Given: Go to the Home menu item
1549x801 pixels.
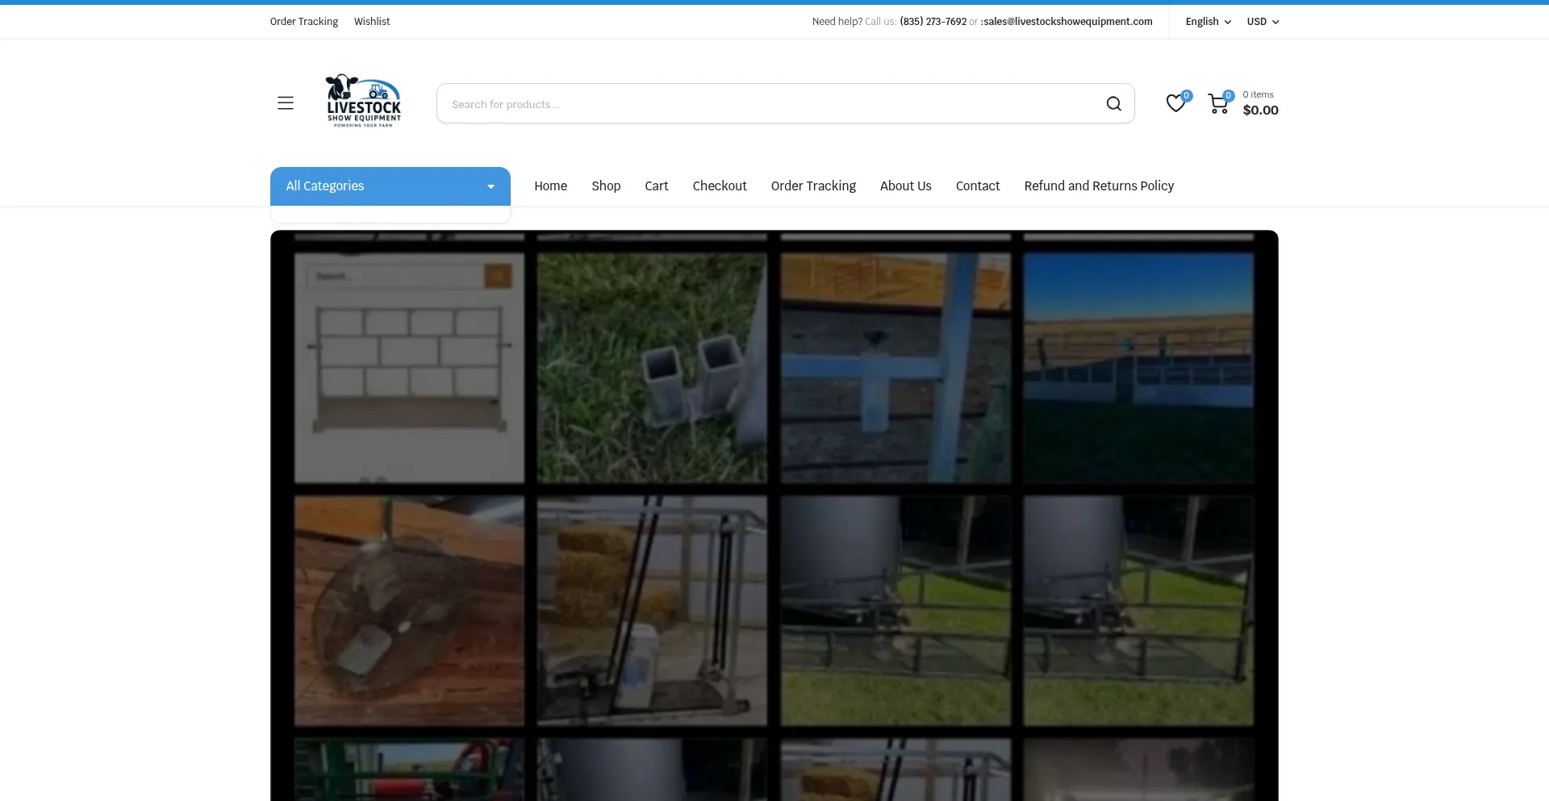Looking at the screenshot, I should tap(550, 186).
